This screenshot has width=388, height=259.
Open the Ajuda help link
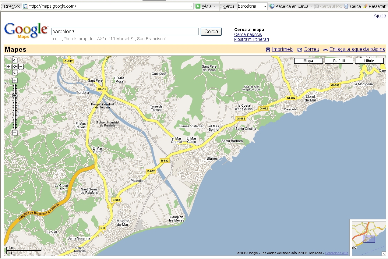[x=380, y=16]
